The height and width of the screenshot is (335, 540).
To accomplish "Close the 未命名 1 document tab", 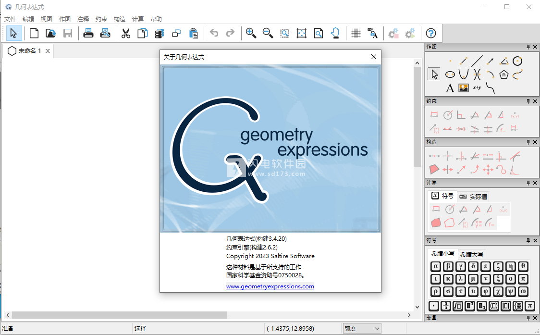I will (x=48, y=51).
